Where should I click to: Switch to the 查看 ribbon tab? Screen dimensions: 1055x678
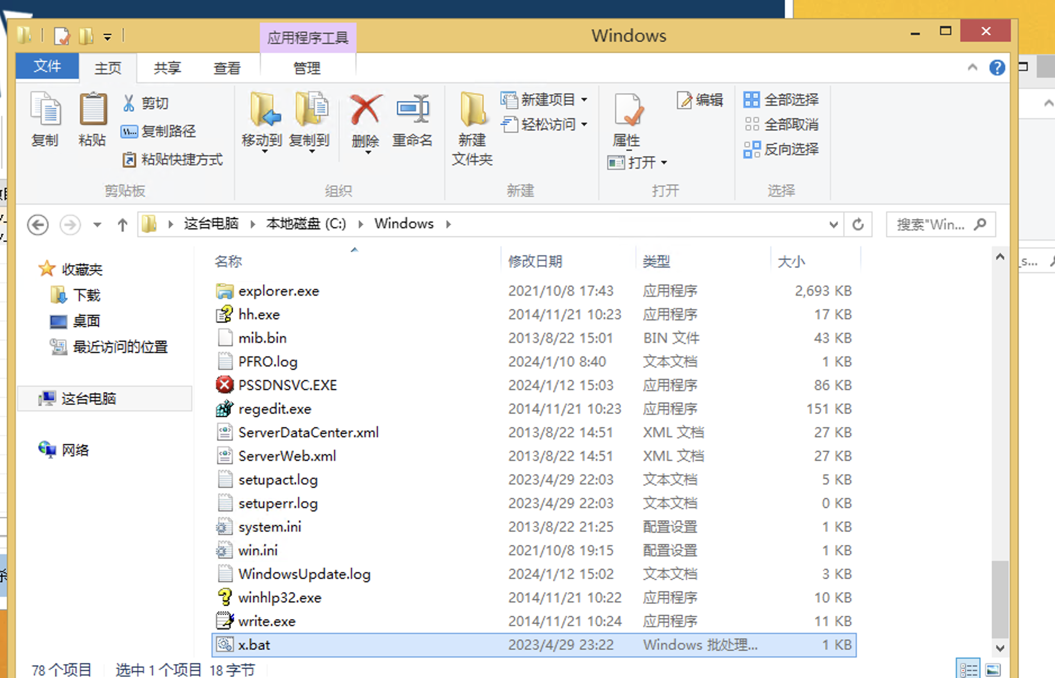click(227, 68)
